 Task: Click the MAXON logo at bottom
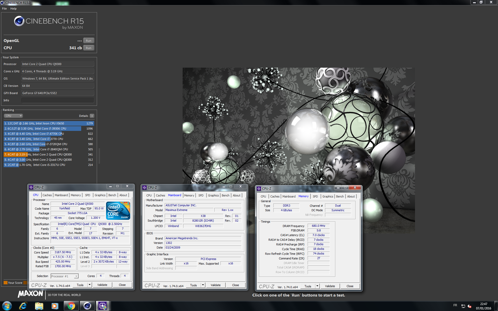pyautogui.click(x=30, y=294)
